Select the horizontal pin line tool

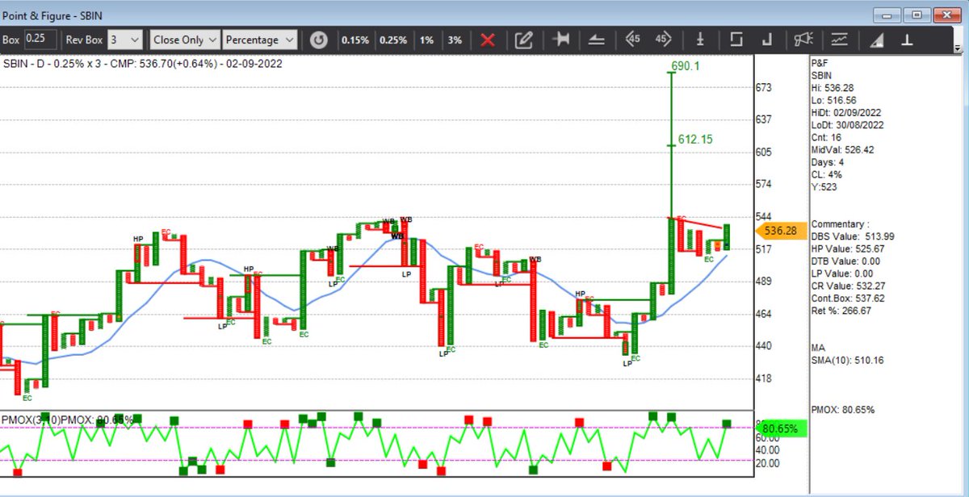tap(562, 40)
